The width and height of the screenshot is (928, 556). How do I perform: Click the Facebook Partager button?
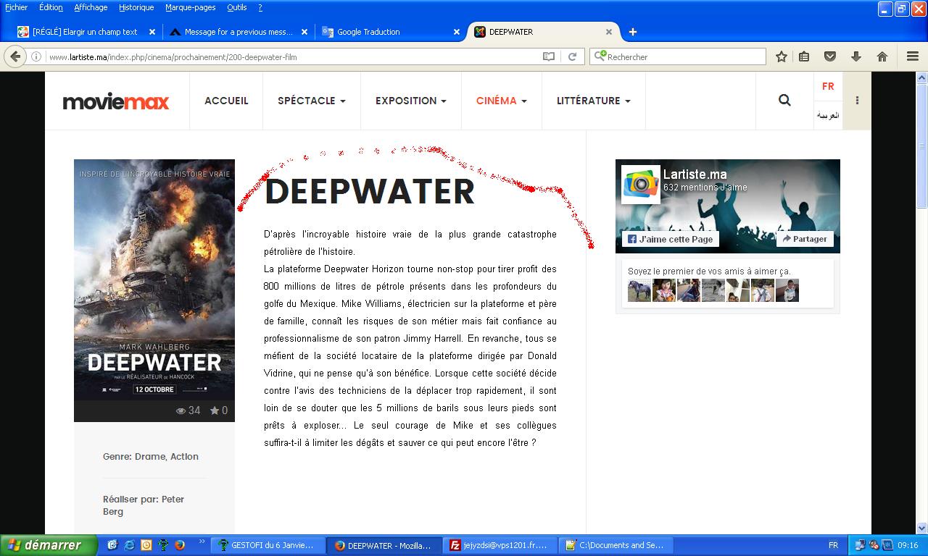(x=805, y=239)
